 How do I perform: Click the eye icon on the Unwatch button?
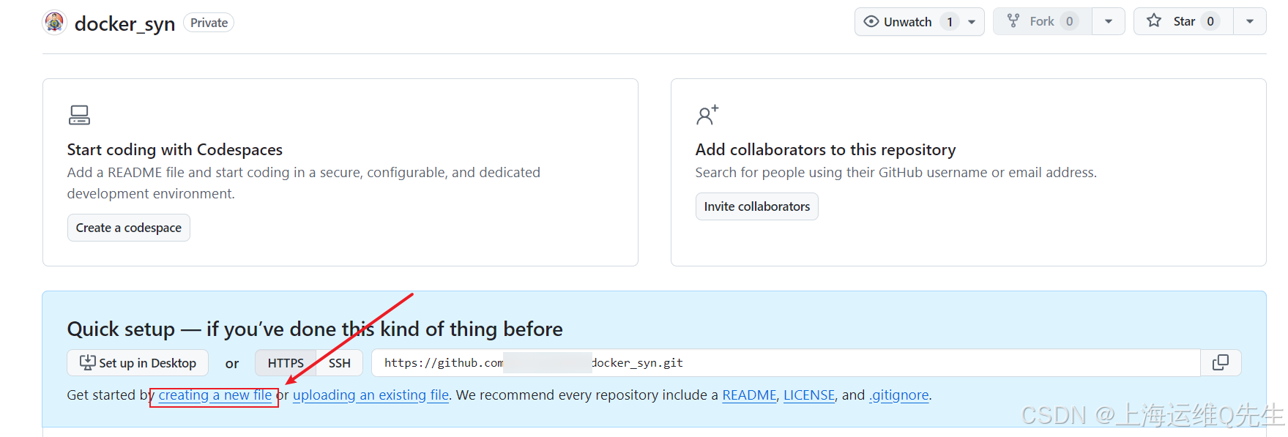871,21
